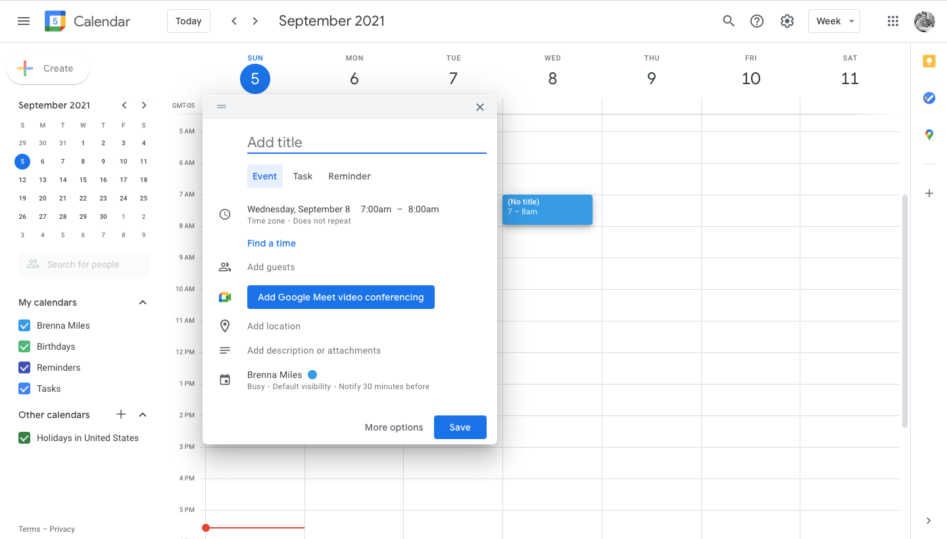Open the Google apps grid

click(893, 21)
